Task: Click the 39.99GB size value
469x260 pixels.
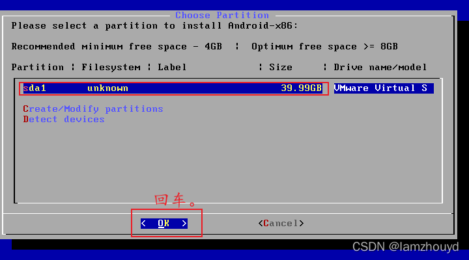Action: point(301,88)
